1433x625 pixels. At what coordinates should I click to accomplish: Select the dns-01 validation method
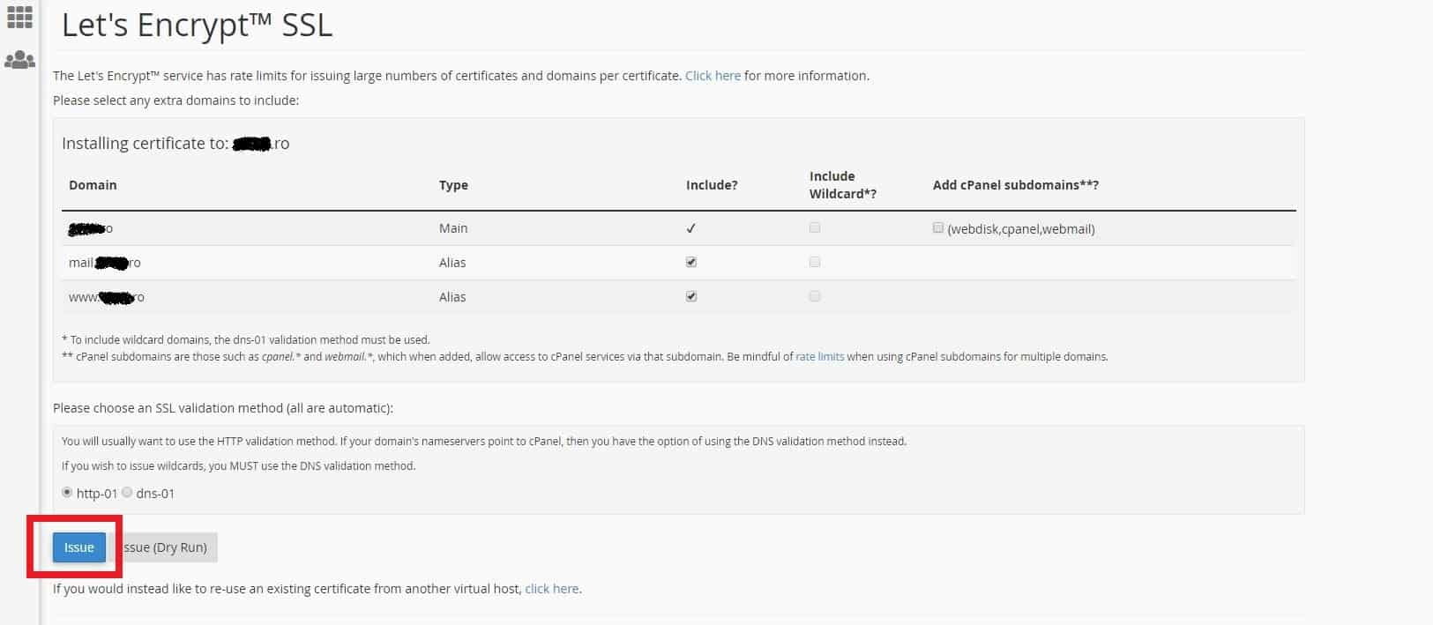(127, 492)
